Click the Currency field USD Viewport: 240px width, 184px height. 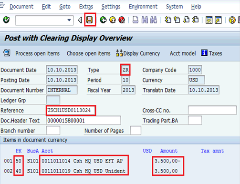point(197,80)
